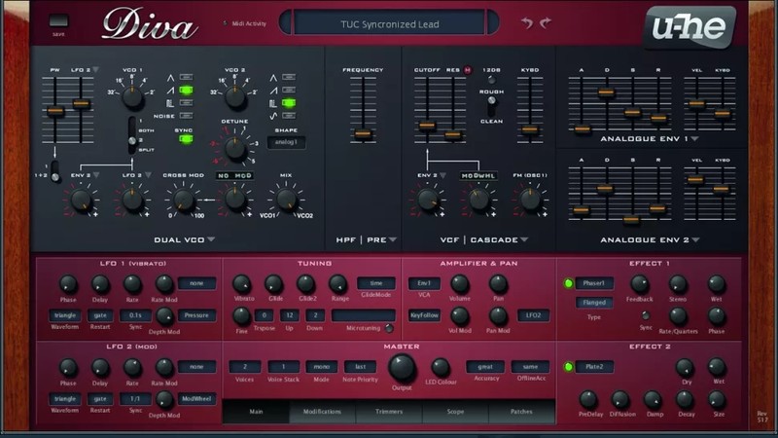The width and height of the screenshot is (778, 438).
Task: Click the great Accuracy button
Action: coord(485,367)
